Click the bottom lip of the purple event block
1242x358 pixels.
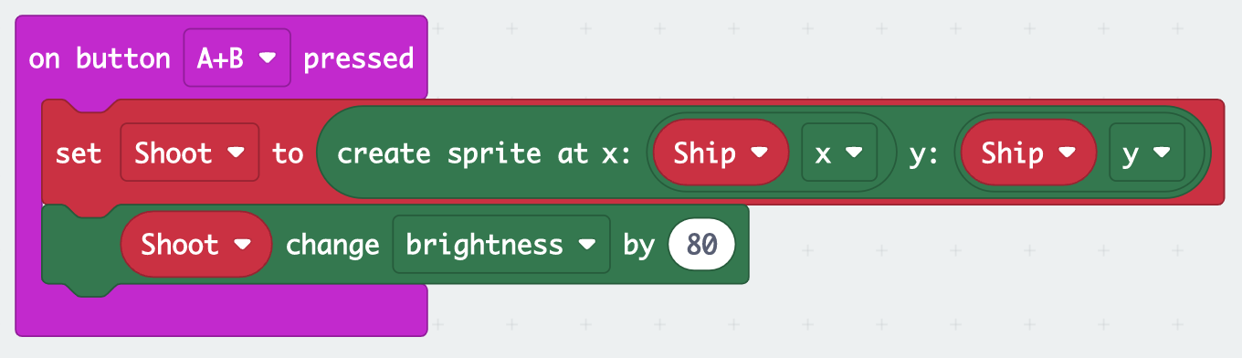click(x=221, y=311)
